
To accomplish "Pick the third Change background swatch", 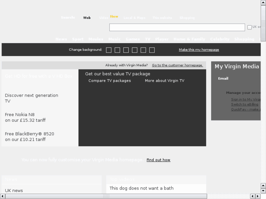I will point(126,50).
